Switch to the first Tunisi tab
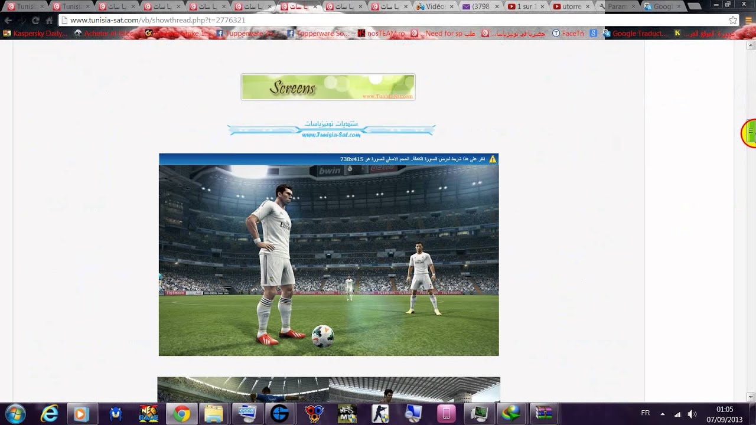 (25, 6)
